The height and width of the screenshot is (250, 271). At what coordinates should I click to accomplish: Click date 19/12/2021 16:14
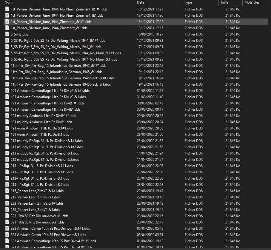click(x=150, y=78)
